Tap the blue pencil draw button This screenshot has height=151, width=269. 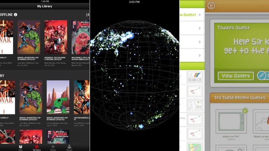click(261, 75)
